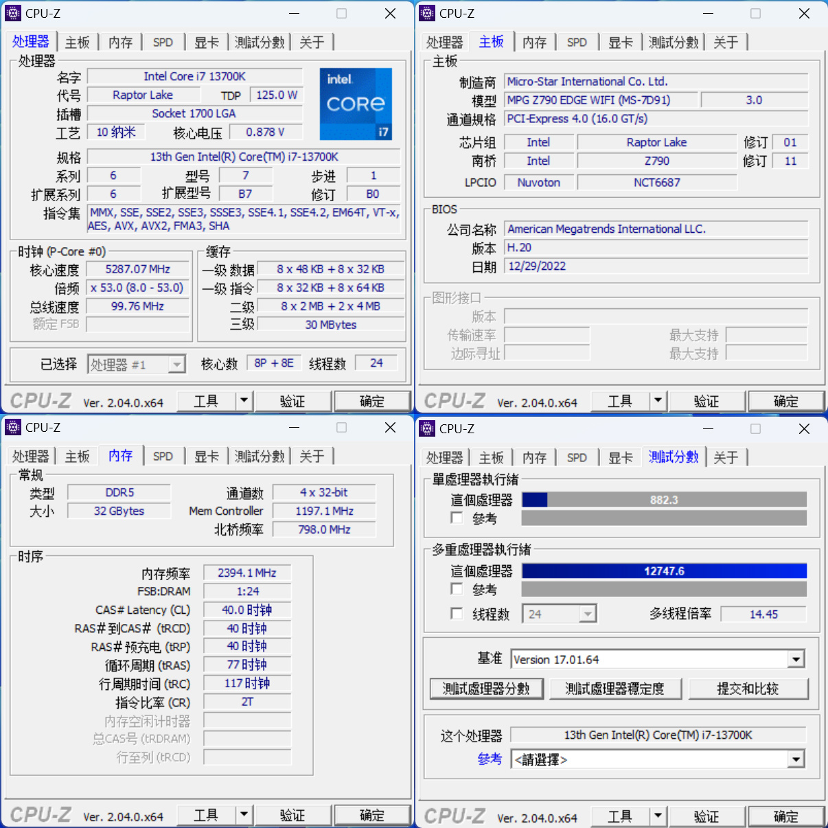The width and height of the screenshot is (828, 828).
Task: Click 这个处理器 field 13th Gen Intel i7-13700K
Action: [658, 735]
